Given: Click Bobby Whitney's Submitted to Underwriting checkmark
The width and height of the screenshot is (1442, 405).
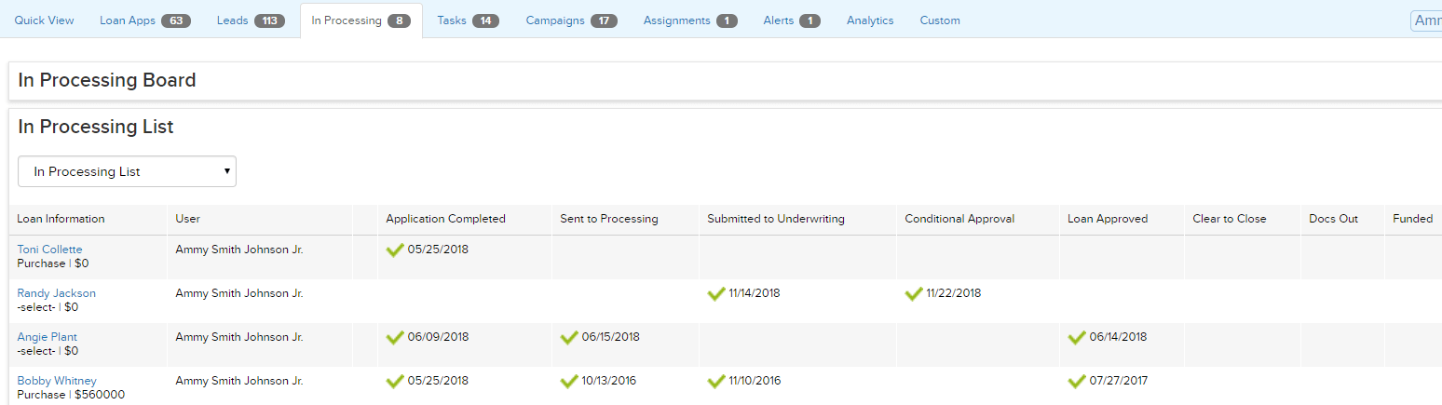Looking at the screenshot, I should coord(716,381).
